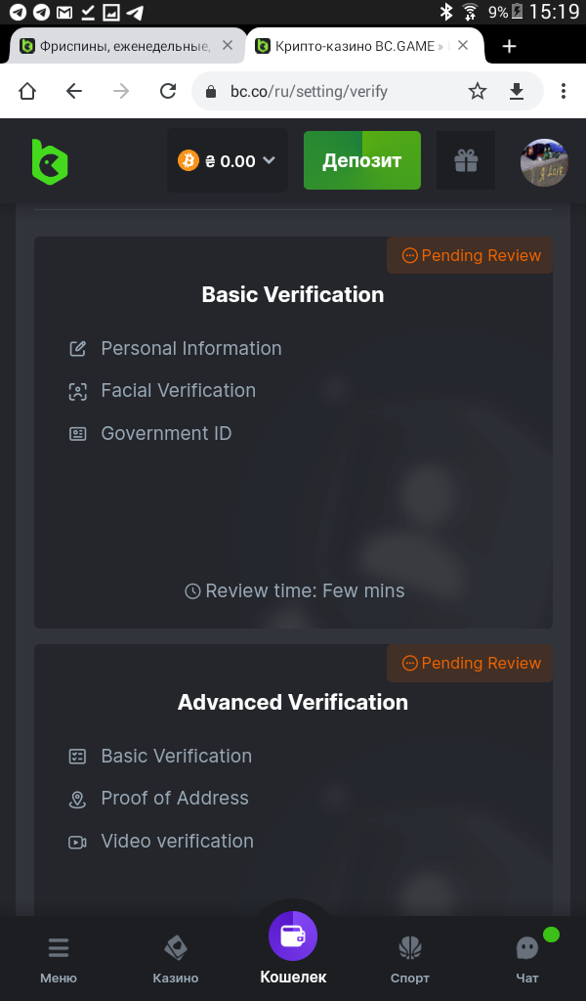The image size is (586, 1001).
Task: Click the bc.co address bar
Action: click(322, 92)
